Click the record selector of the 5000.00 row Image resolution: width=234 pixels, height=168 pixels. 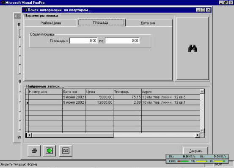(27, 97)
